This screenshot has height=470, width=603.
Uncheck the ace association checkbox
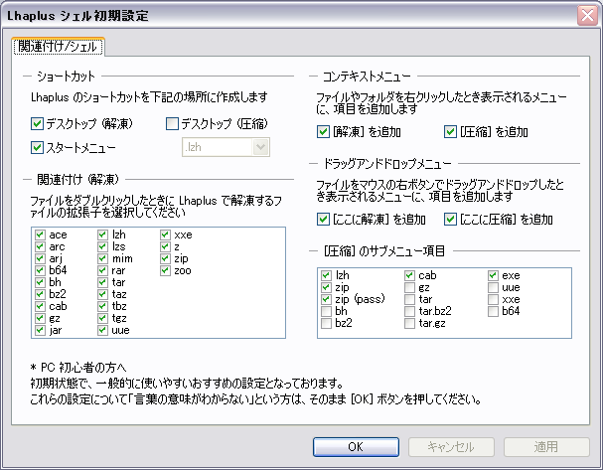click(40, 235)
